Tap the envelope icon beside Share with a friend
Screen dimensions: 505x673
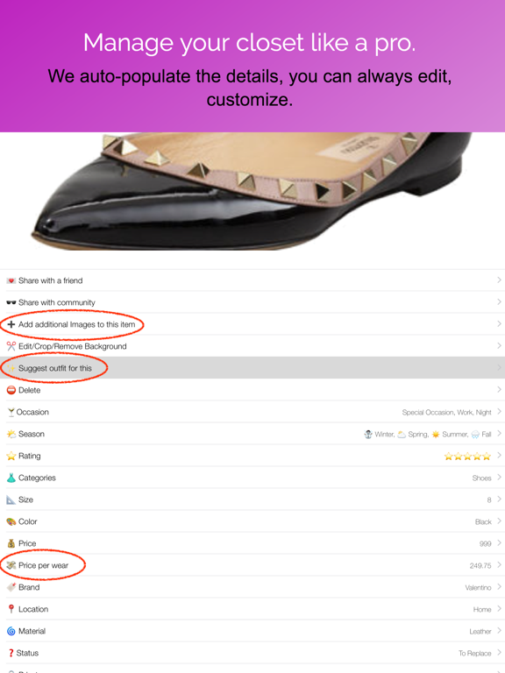click(11, 280)
